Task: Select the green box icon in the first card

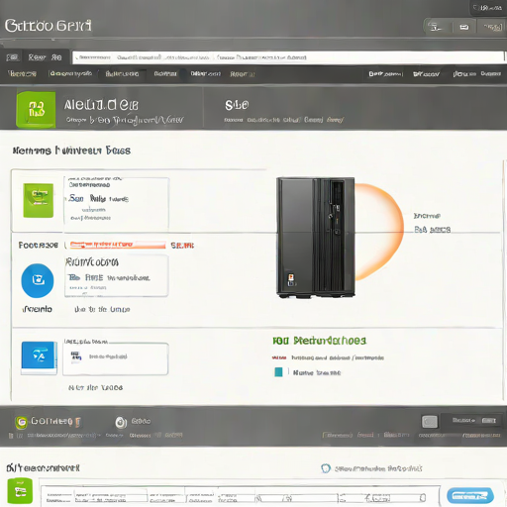Action: pyautogui.click(x=39, y=200)
